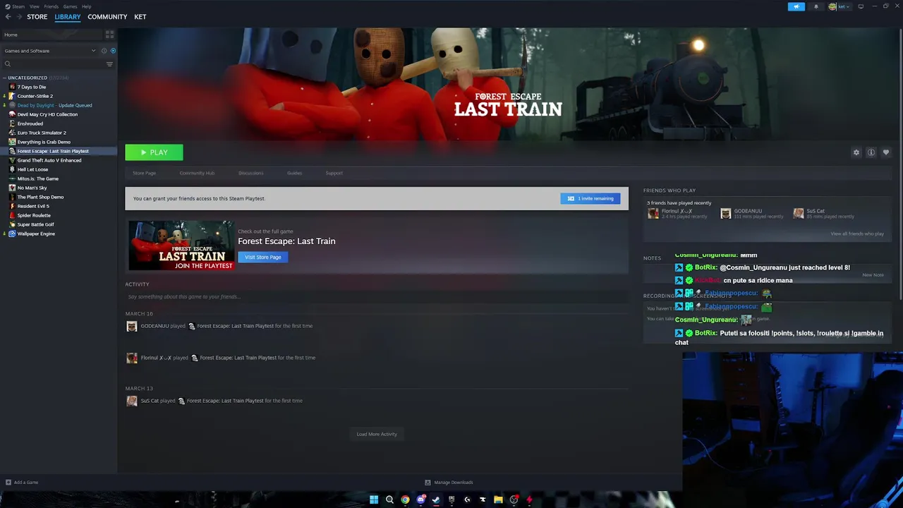The height and width of the screenshot is (508, 903).
Task: Open the Support tab
Action: tap(334, 173)
